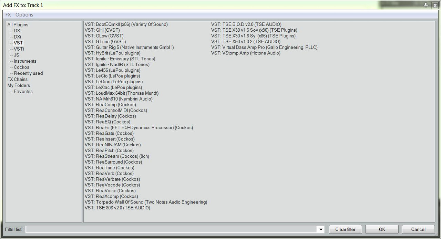
Task: Select the VST category
Action: (x=18, y=43)
